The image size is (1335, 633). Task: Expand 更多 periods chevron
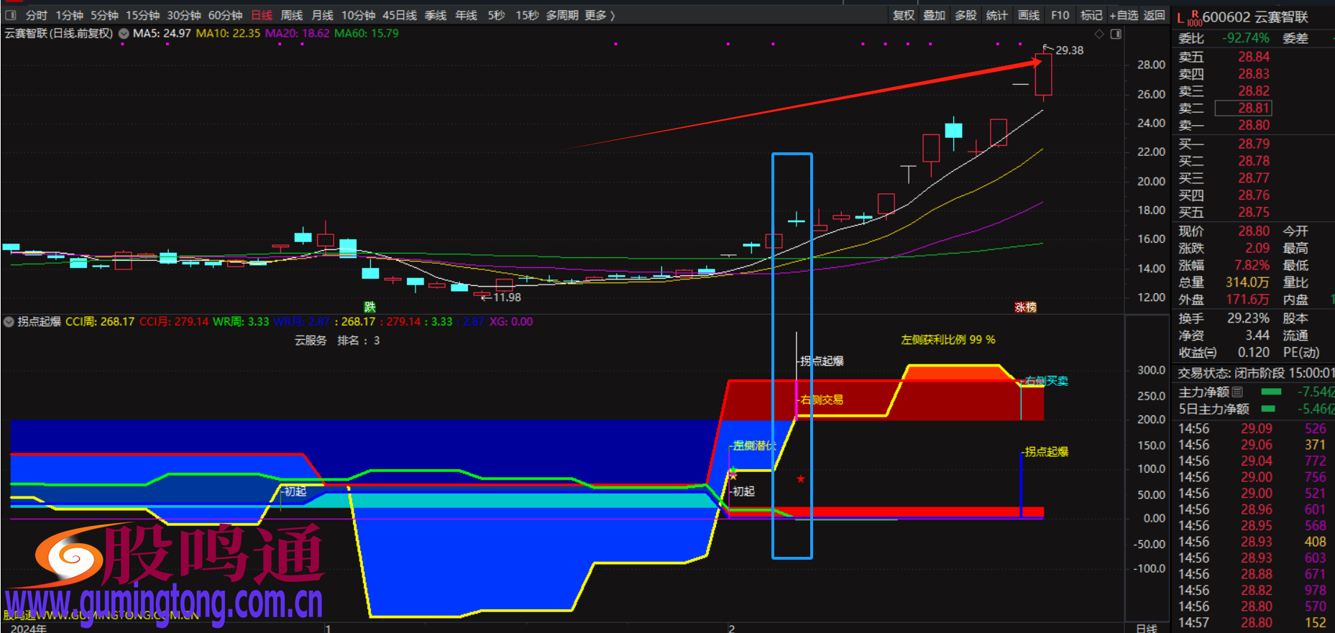[x=613, y=15]
